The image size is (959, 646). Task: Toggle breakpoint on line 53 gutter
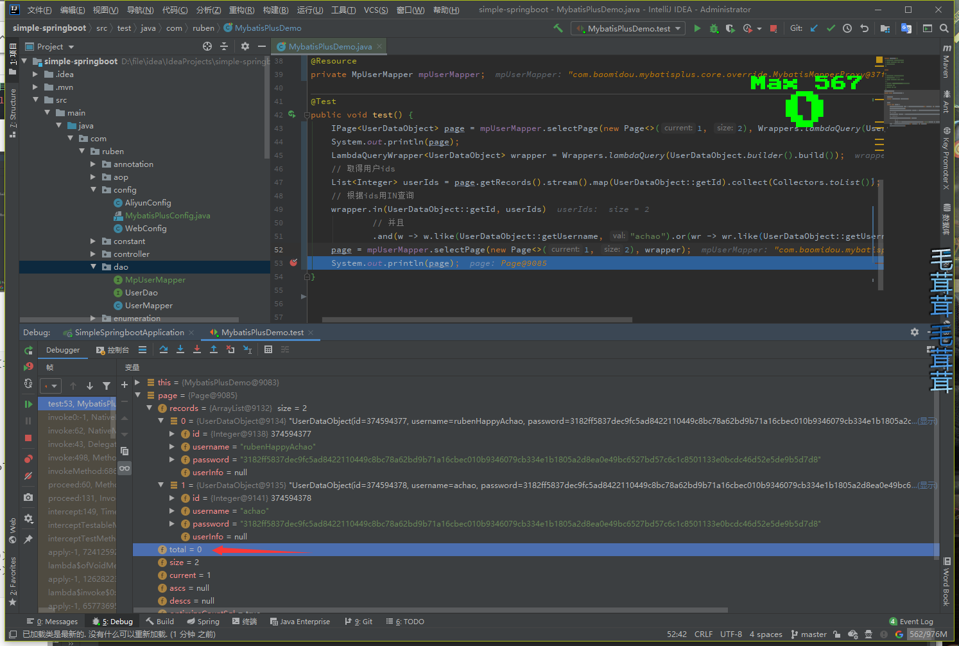pos(293,263)
